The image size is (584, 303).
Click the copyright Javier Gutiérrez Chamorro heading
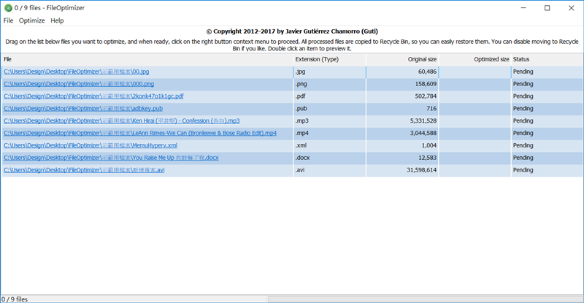292,31
